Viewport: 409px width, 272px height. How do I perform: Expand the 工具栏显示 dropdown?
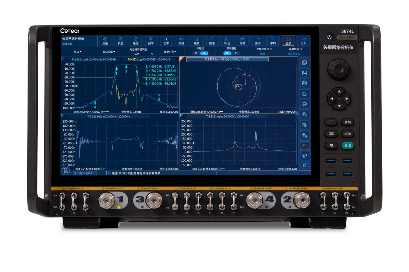pyautogui.click(x=264, y=49)
